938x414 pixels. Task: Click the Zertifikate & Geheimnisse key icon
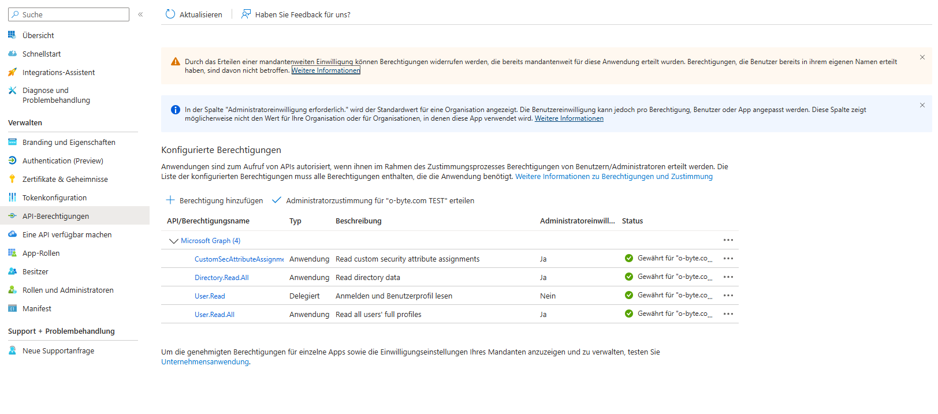tap(12, 179)
